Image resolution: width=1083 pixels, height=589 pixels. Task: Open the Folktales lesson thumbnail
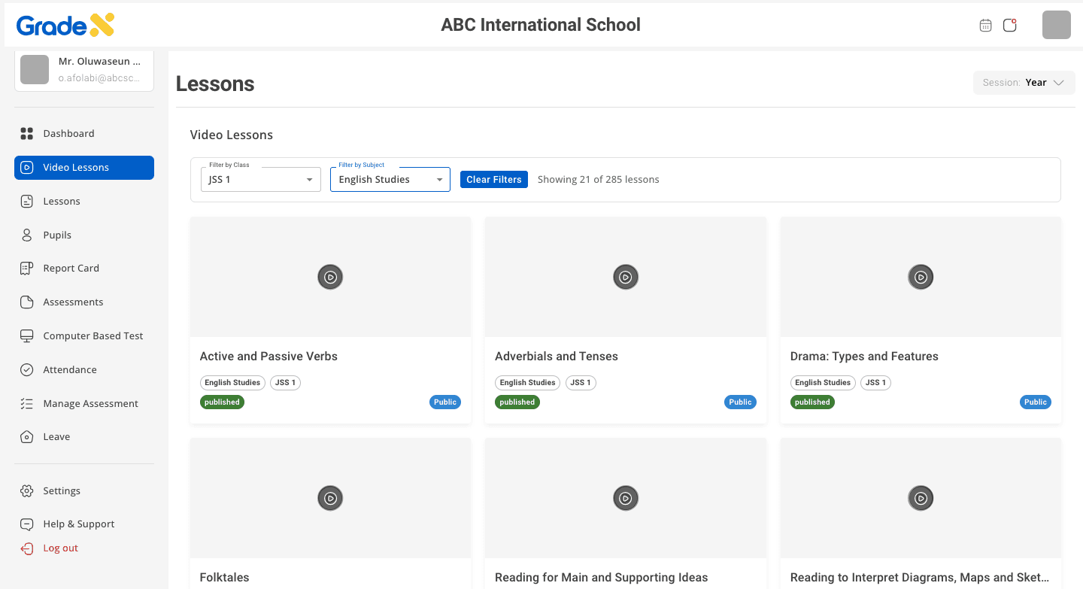tap(330, 498)
